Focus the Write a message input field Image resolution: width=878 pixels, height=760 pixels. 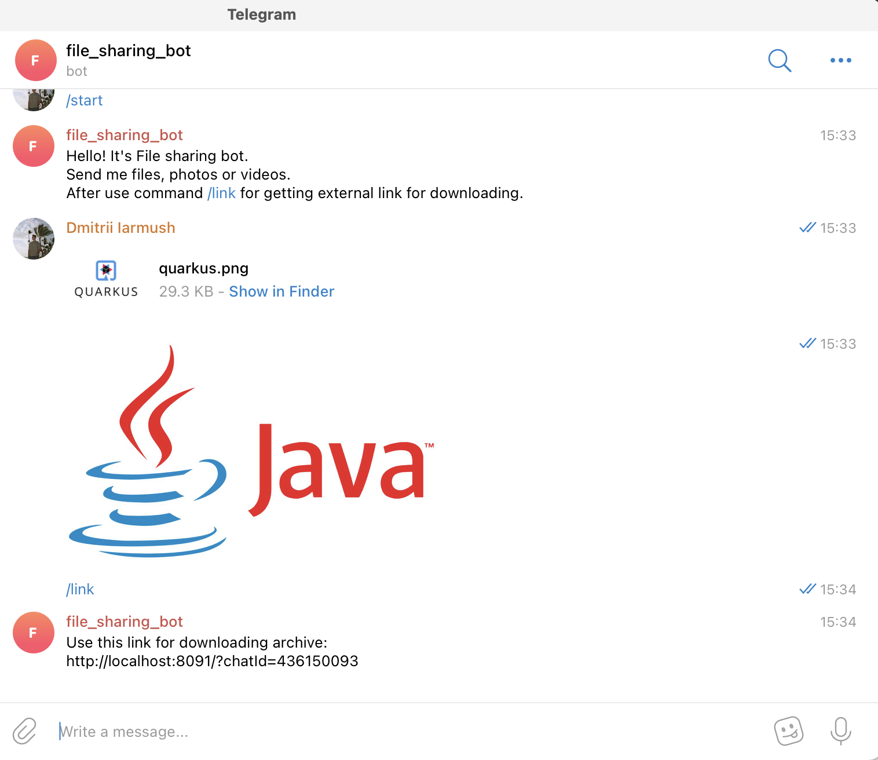click(405, 732)
